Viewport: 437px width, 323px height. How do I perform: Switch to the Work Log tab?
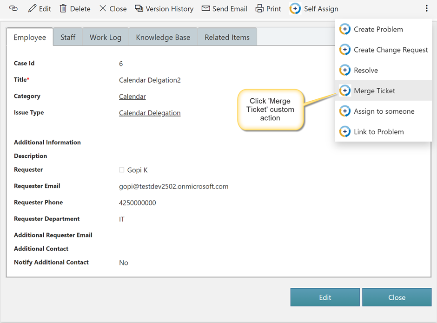106,38
